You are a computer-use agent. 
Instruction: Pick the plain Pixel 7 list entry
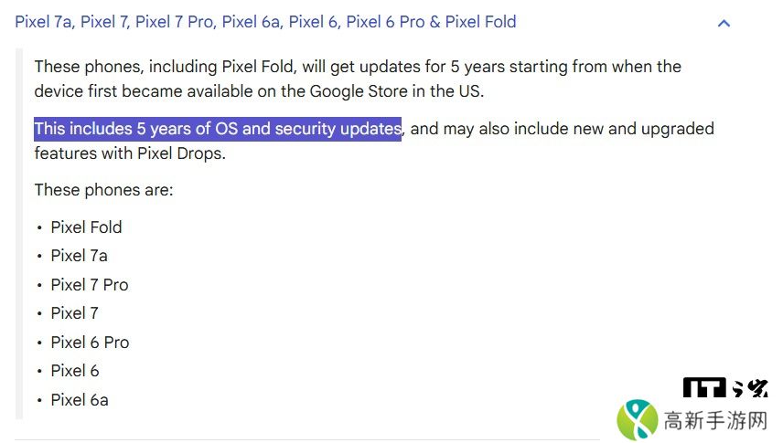74,313
